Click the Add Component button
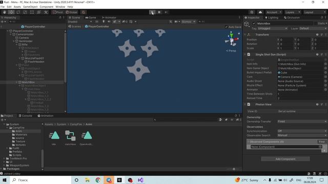 pos(285,159)
